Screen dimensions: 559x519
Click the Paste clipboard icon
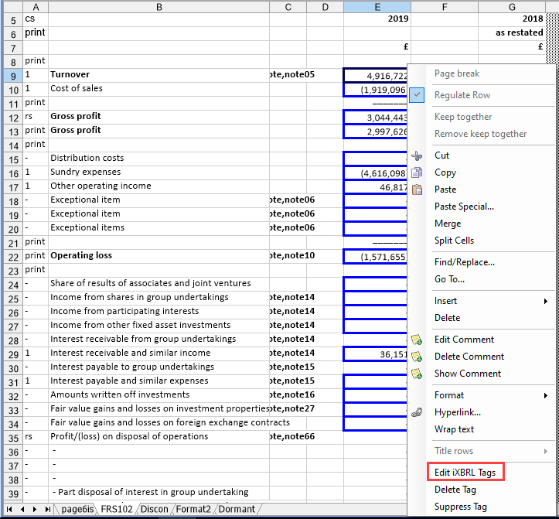[417, 190]
